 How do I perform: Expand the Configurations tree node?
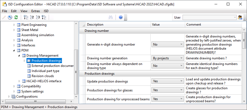(x=9, y=97)
